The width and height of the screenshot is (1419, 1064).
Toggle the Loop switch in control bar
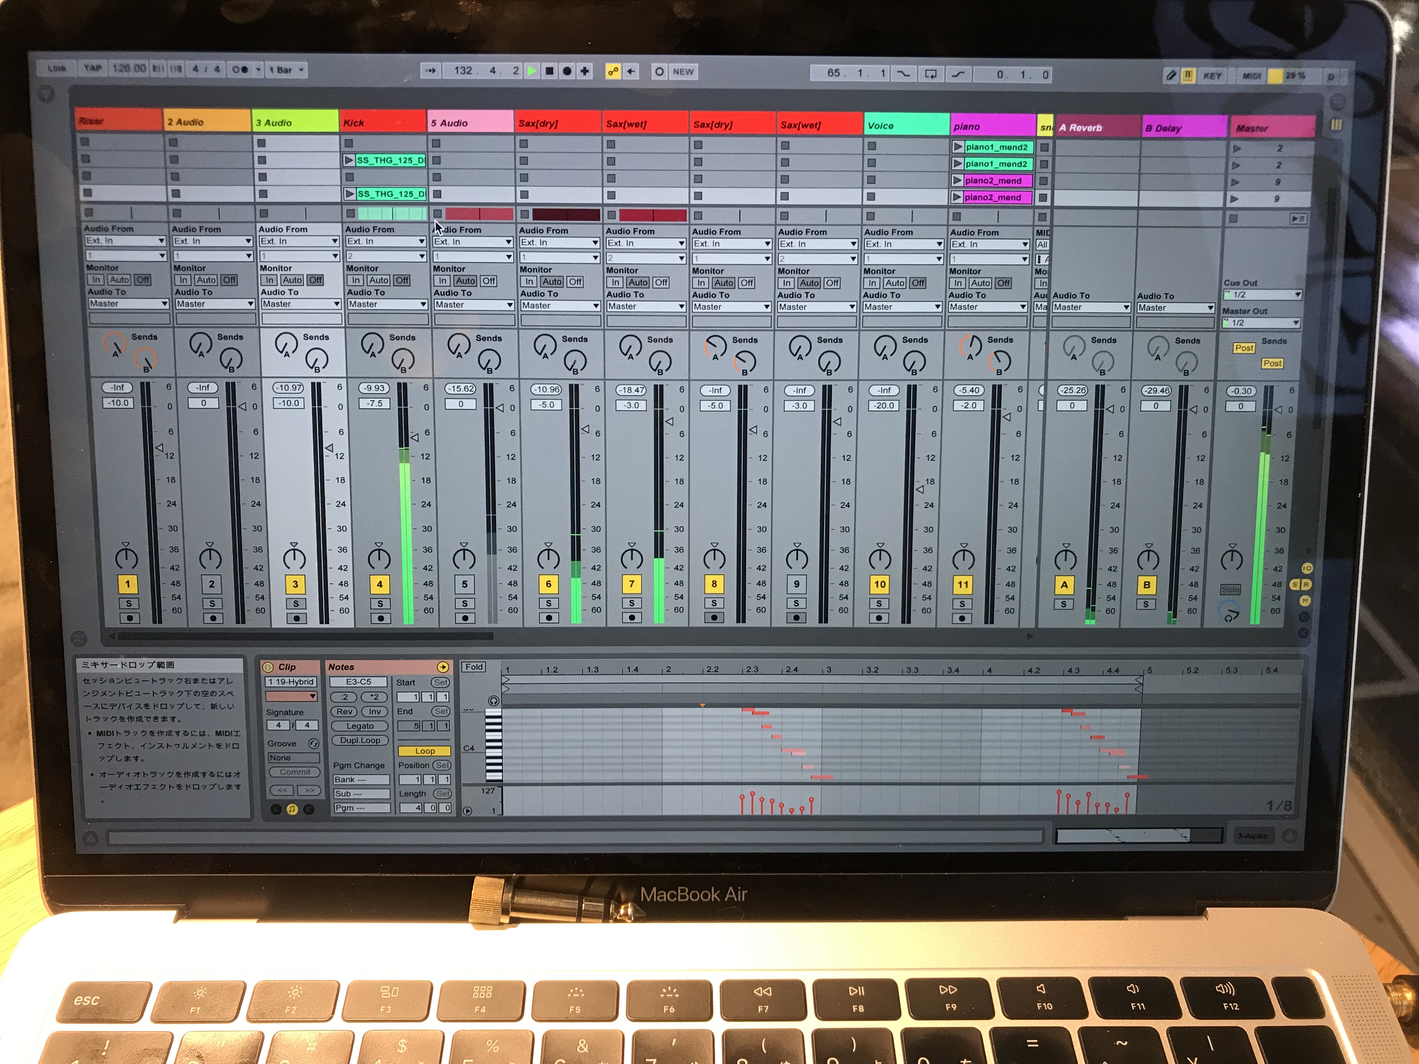930,74
